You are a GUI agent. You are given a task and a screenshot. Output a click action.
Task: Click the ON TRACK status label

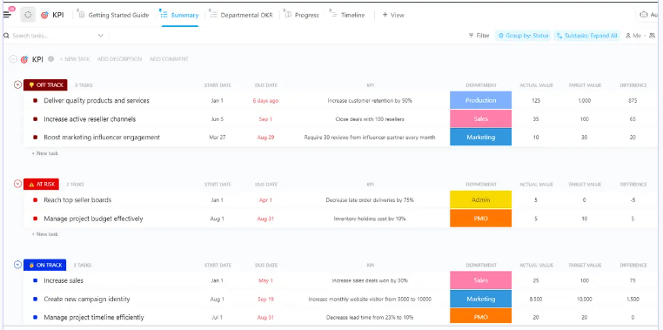click(45, 265)
